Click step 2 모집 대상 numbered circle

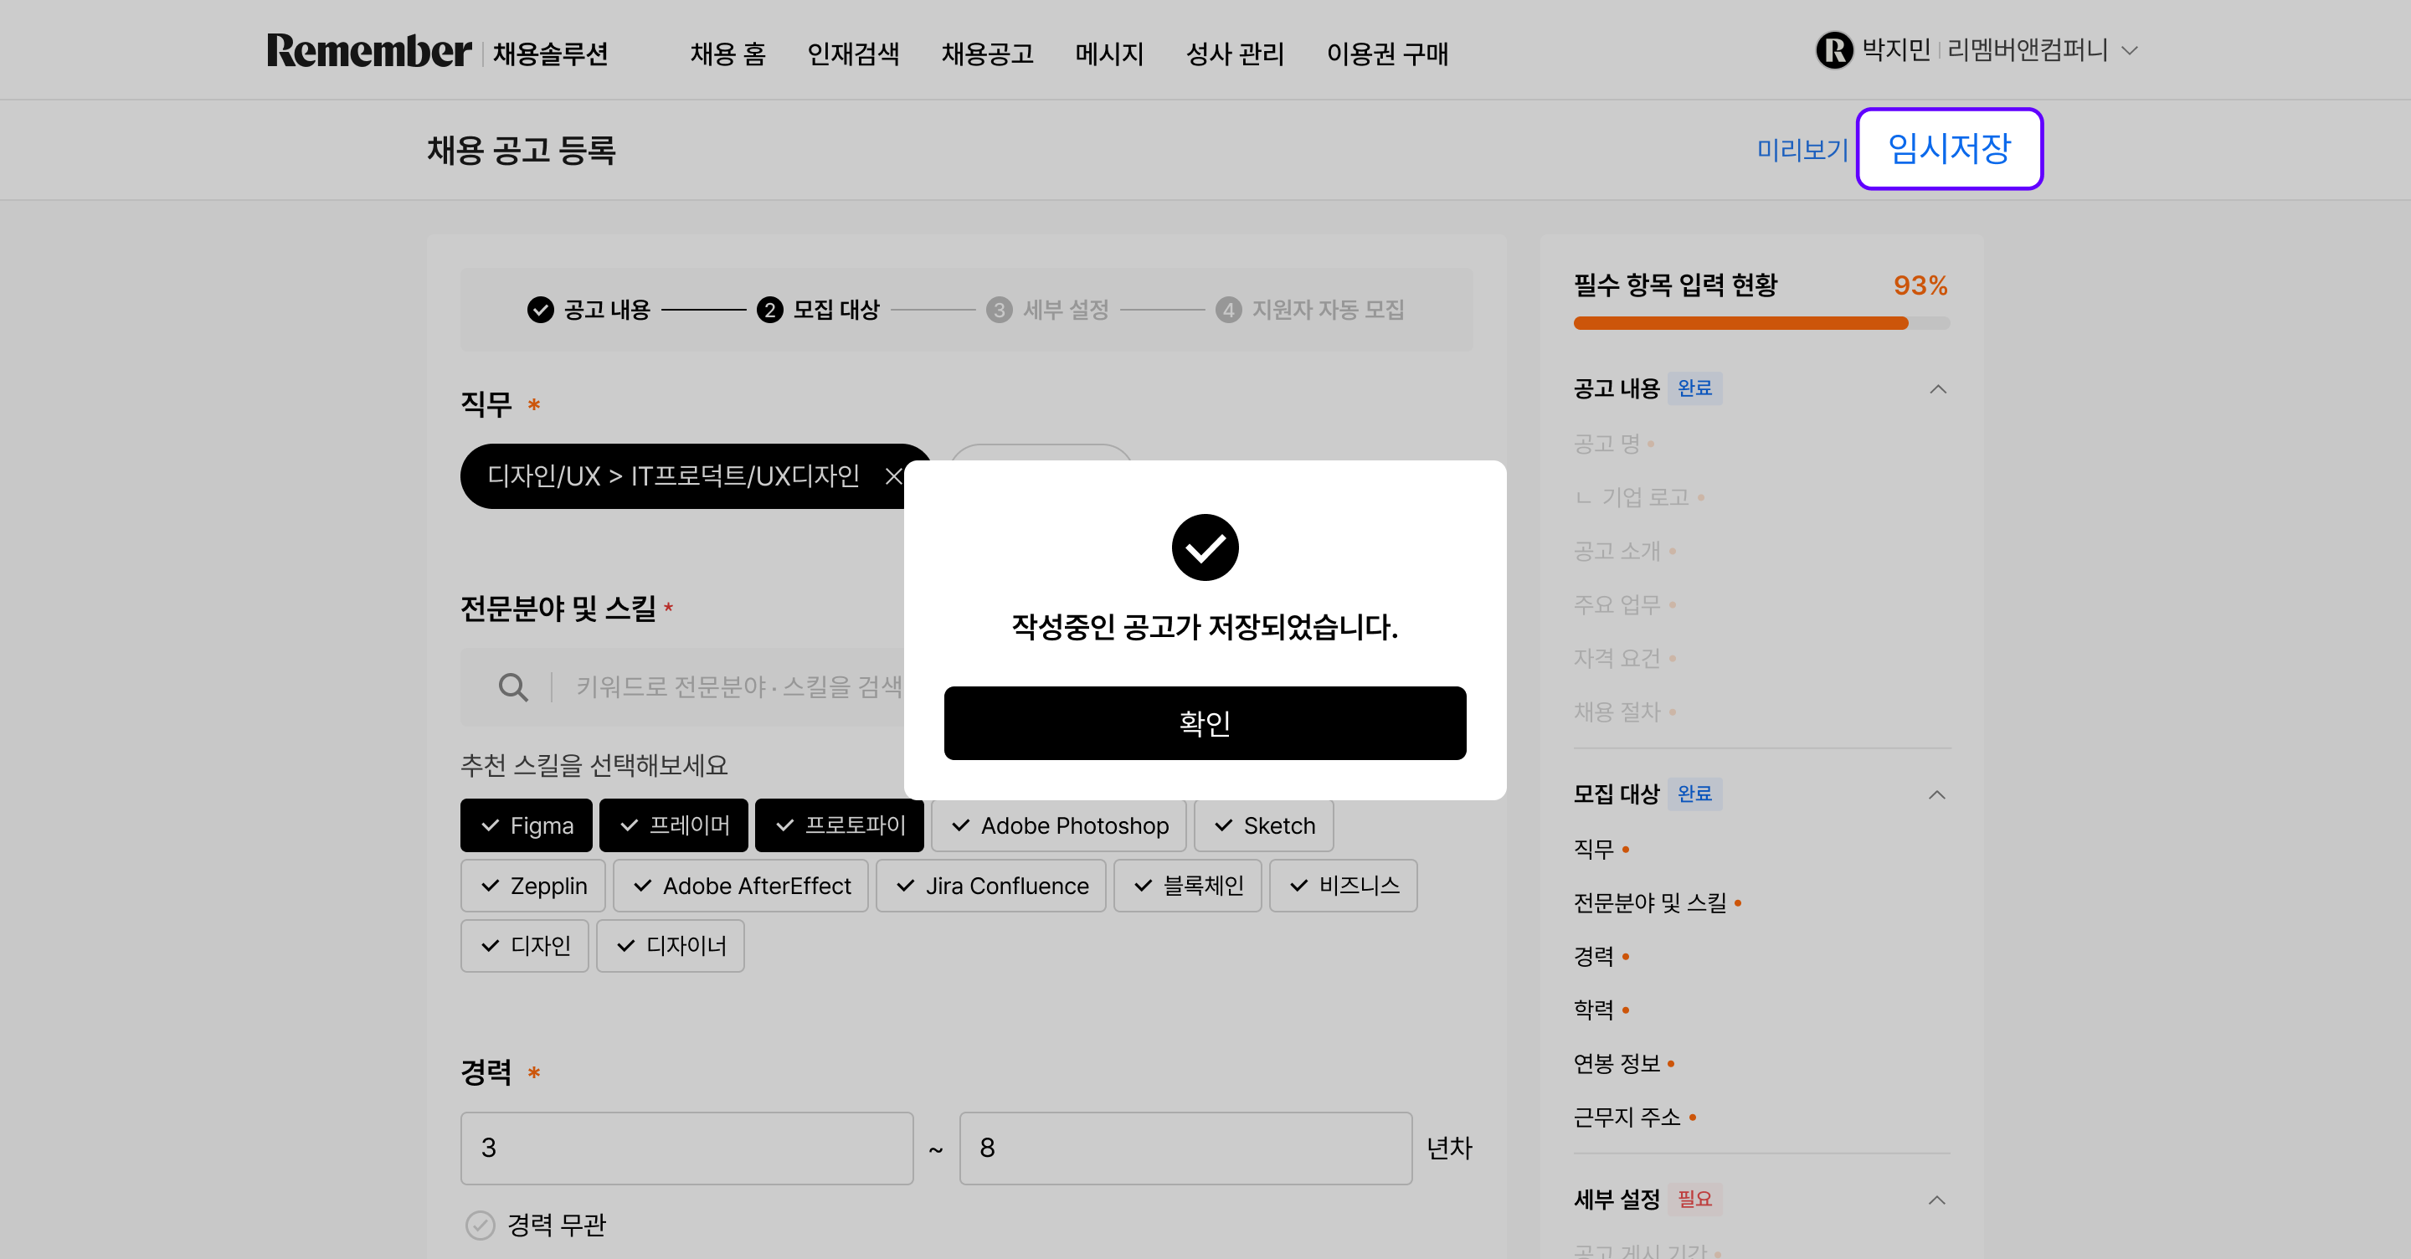(x=769, y=310)
